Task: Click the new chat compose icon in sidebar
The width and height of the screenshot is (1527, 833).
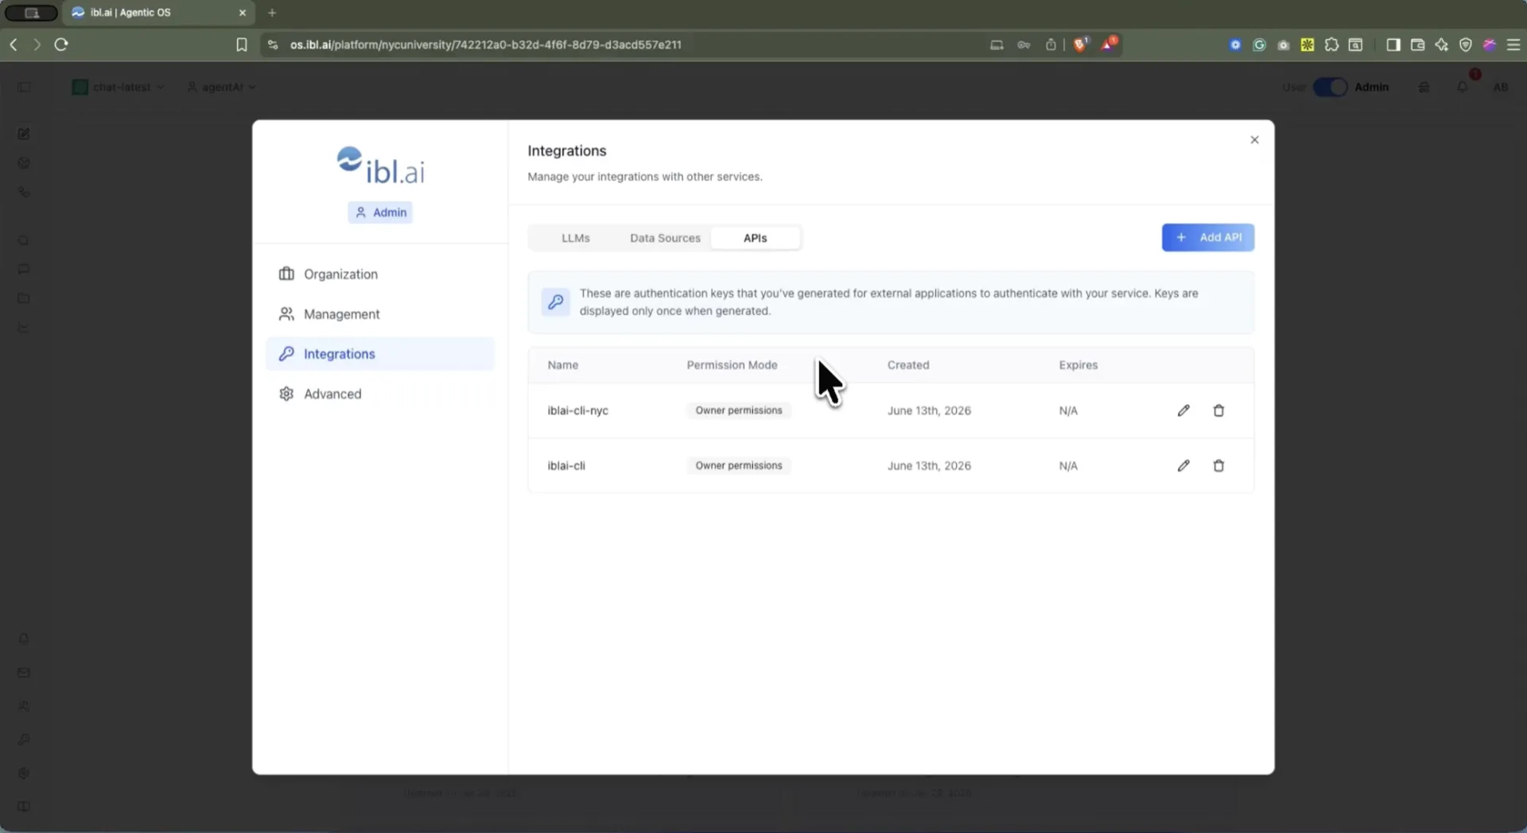Action: [24, 134]
